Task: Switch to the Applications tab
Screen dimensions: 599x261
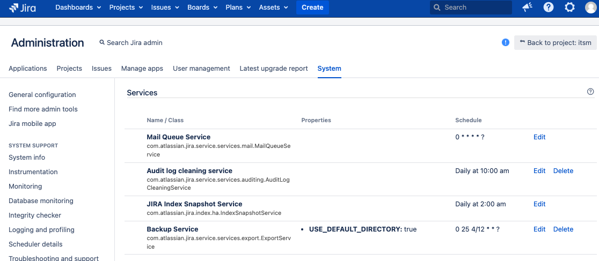Action: tap(28, 68)
